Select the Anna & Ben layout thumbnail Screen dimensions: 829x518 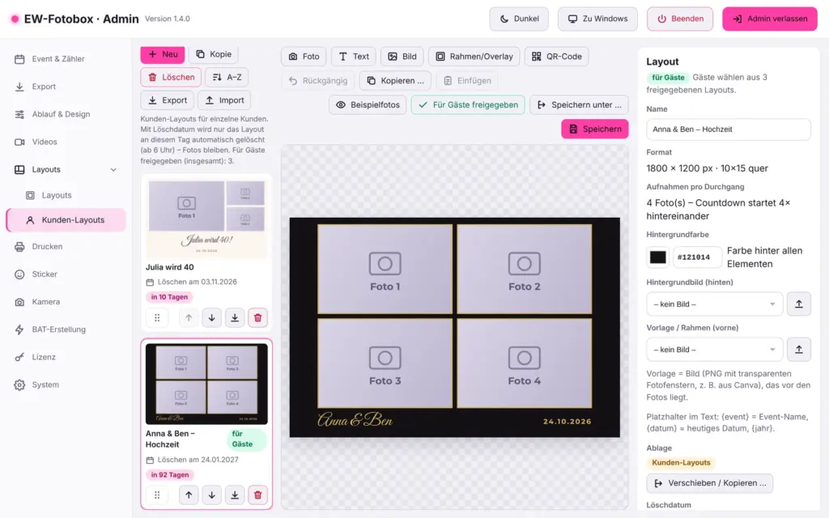[206, 384]
